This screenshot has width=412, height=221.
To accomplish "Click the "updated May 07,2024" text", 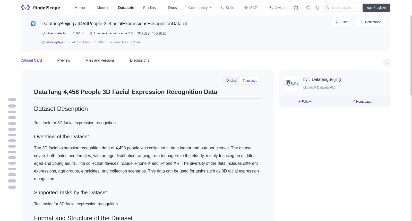I will click(125, 42).
